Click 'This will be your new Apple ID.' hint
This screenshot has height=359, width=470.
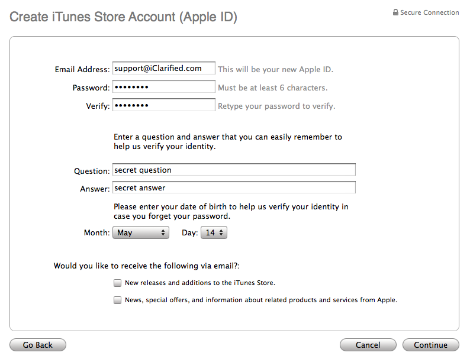tap(275, 69)
